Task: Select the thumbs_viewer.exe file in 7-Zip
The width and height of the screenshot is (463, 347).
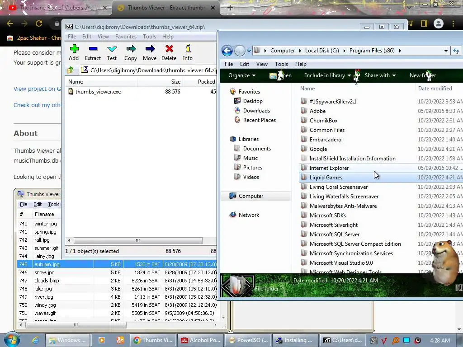Action: pos(98,91)
